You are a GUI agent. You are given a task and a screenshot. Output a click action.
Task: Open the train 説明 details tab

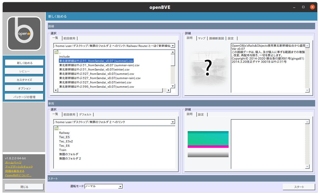point(190,114)
